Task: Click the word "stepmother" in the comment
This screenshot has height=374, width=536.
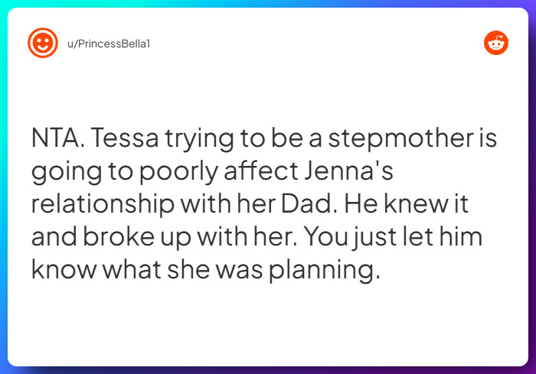Action: [390, 140]
